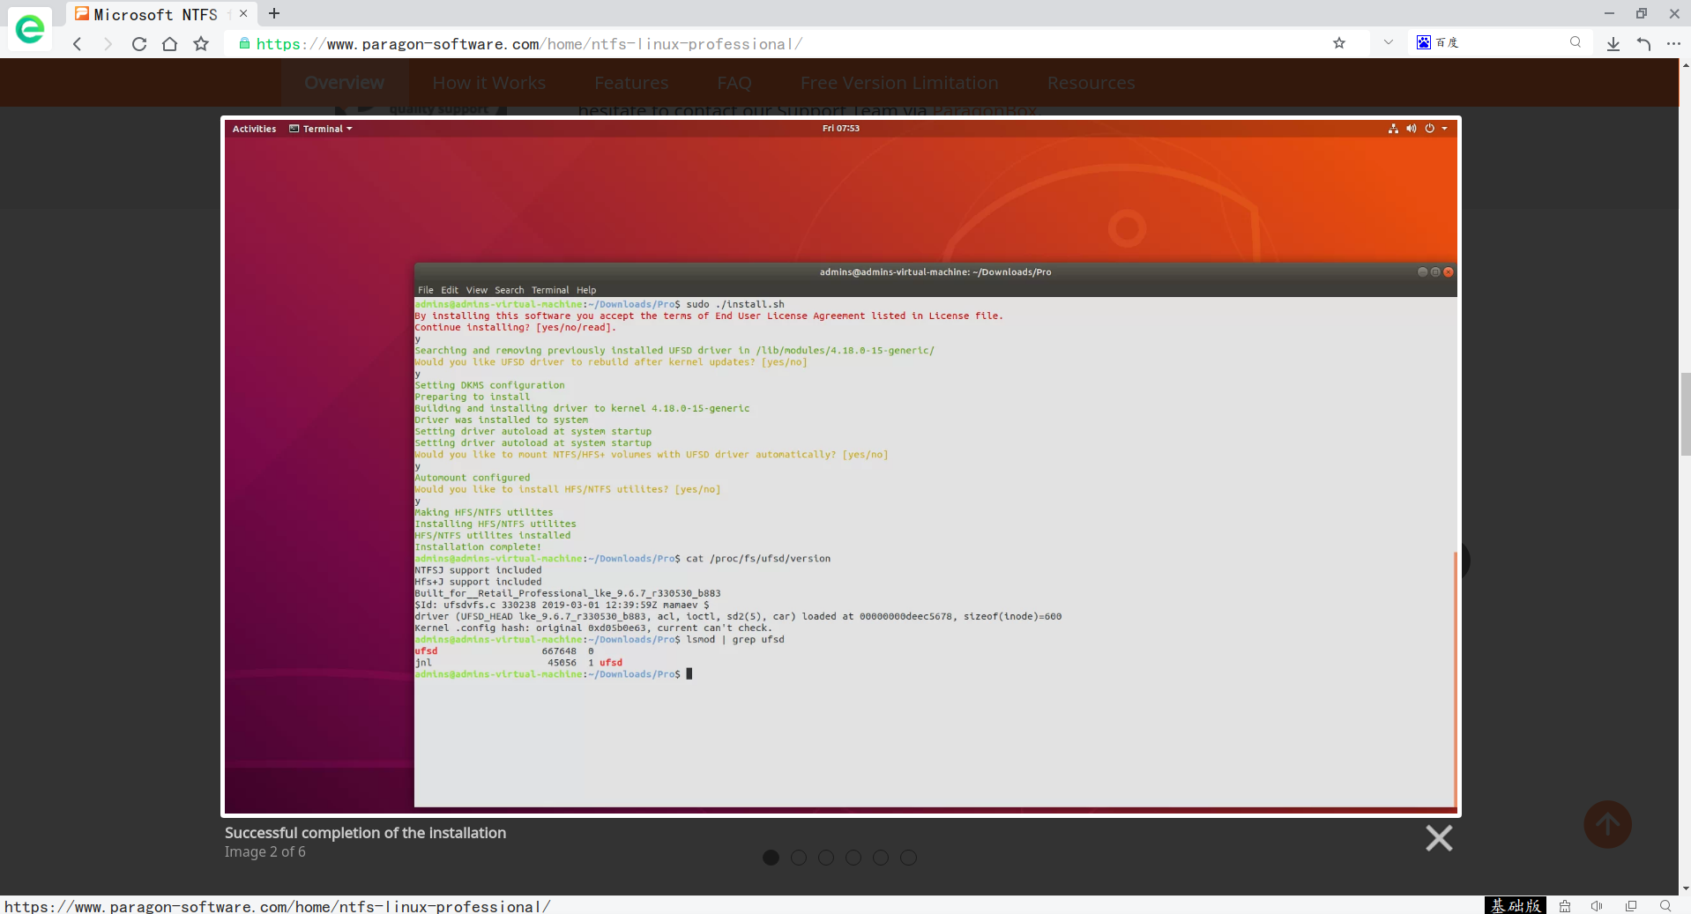Reload the page with refresh icon
Screen dimensions: 1691x914
coord(139,44)
